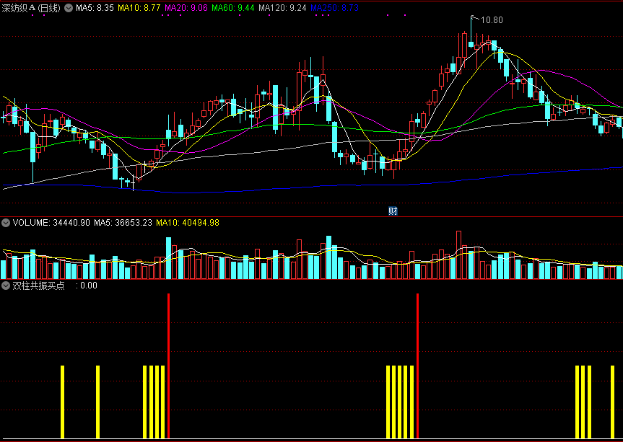Click the second red buy-signal bar
Image resolution: width=623 pixels, height=442 pixels.
click(417, 366)
